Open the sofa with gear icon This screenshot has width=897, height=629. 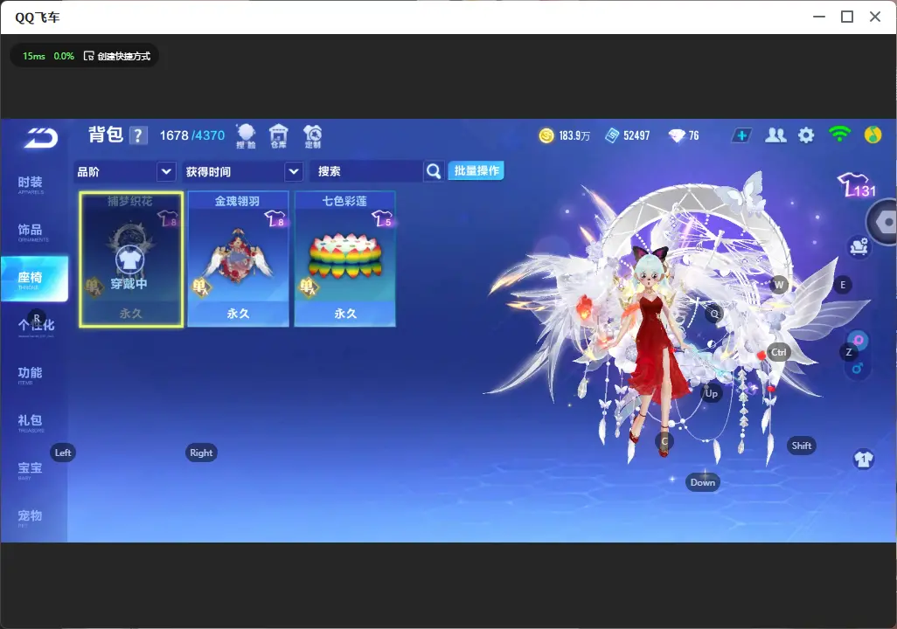point(859,247)
